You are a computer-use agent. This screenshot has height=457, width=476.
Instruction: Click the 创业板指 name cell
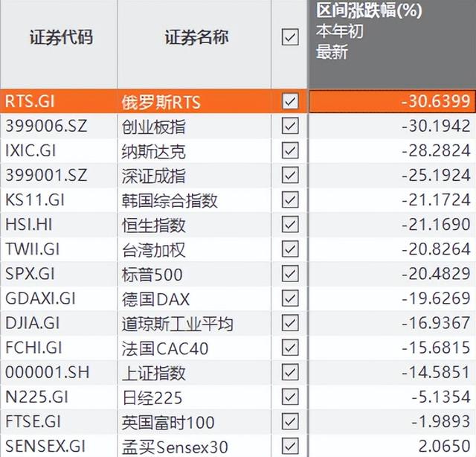tap(194, 126)
